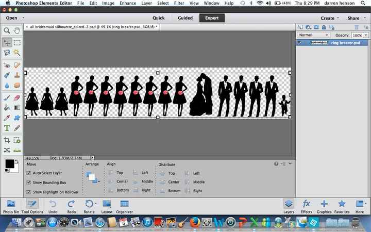Click the white background color swatch
This screenshot has height=232, width=371.
16,169
